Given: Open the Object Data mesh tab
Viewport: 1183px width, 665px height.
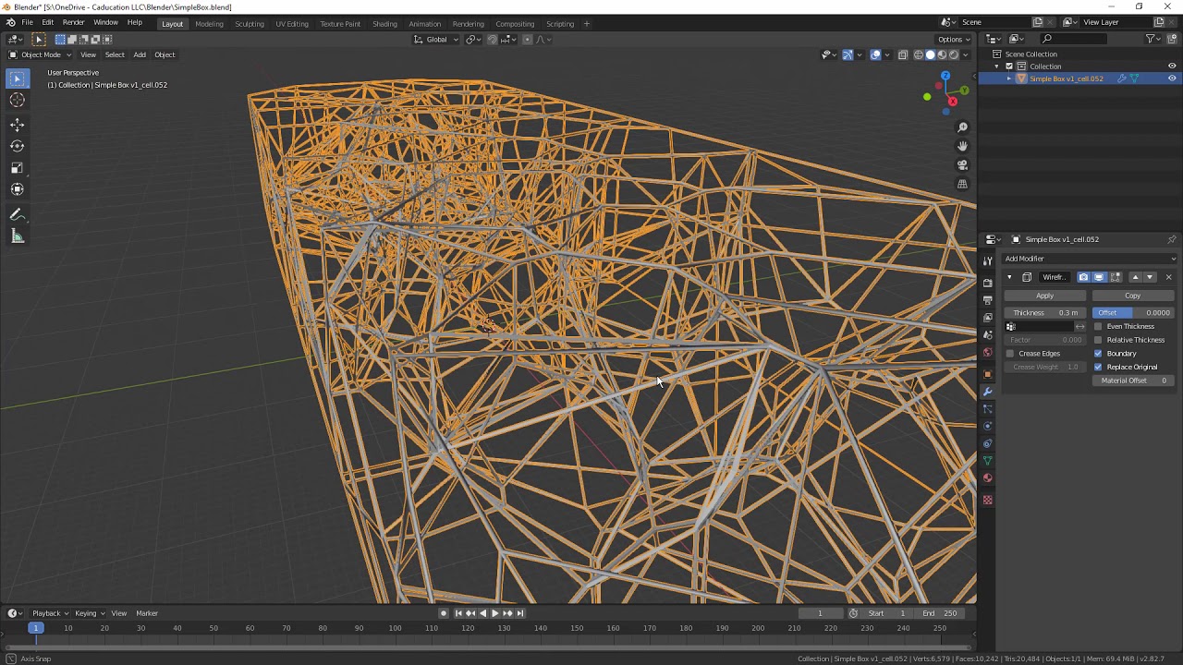Looking at the screenshot, I should (x=987, y=461).
